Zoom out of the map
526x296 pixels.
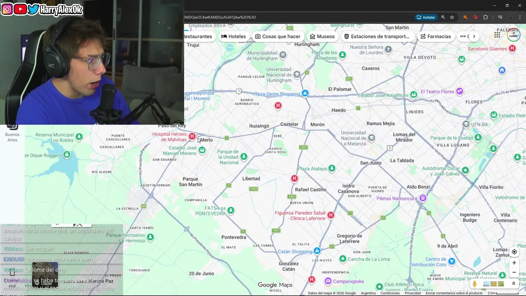514,272
